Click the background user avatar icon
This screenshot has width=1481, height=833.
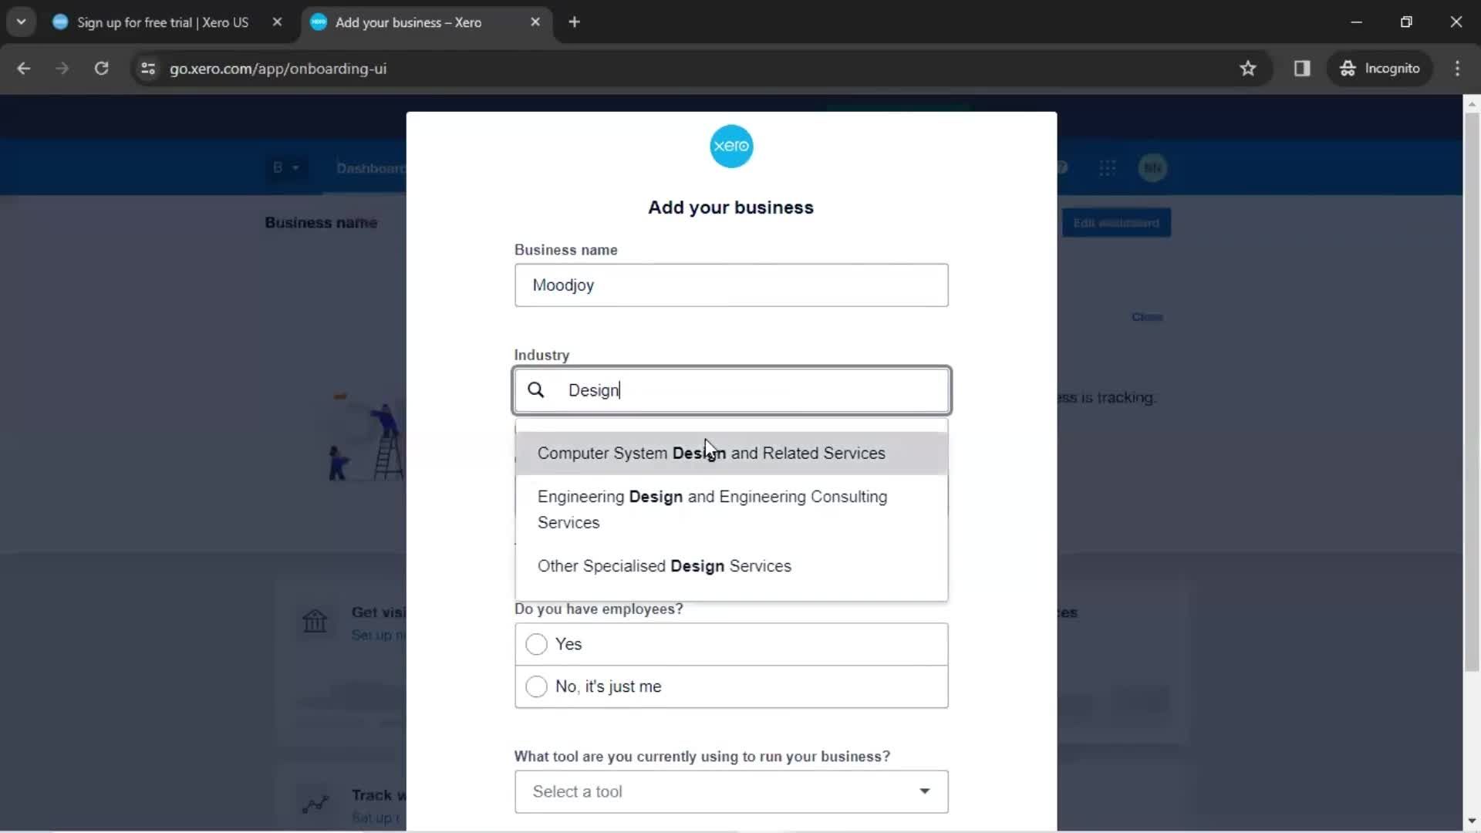coord(1152,168)
